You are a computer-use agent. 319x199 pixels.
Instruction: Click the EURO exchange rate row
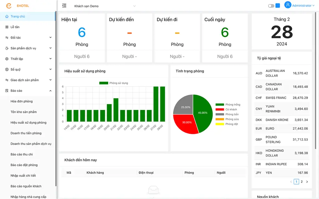[x=282, y=128]
